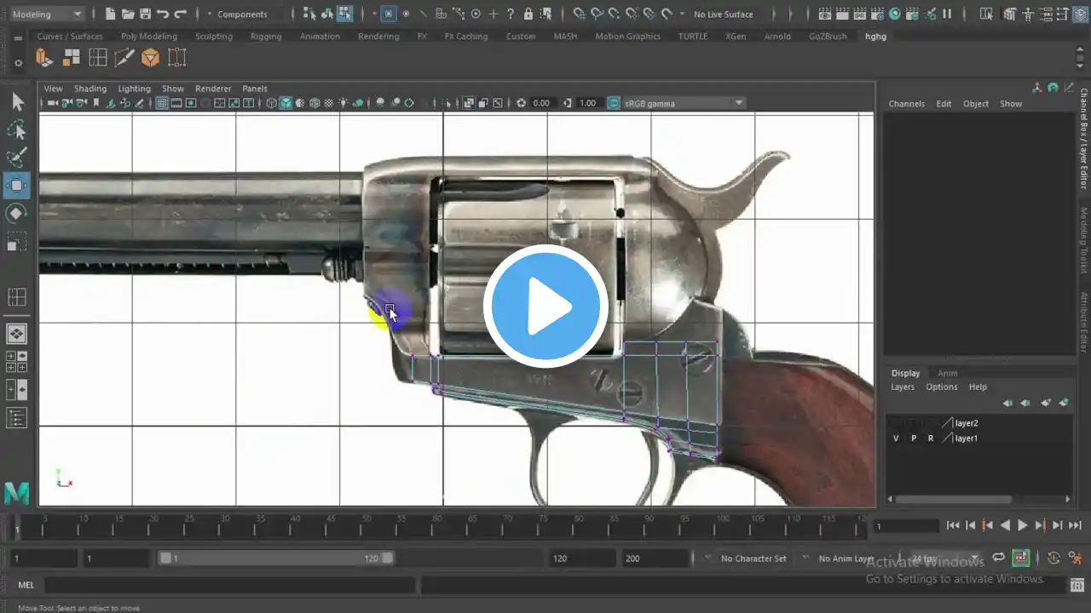Open Channels menu in Channel Box
The height and width of the screenshot is (613, 1091).
coord(906,104)
